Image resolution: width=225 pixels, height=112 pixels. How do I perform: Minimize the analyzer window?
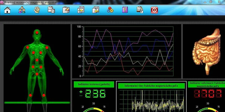click(205, 2)
